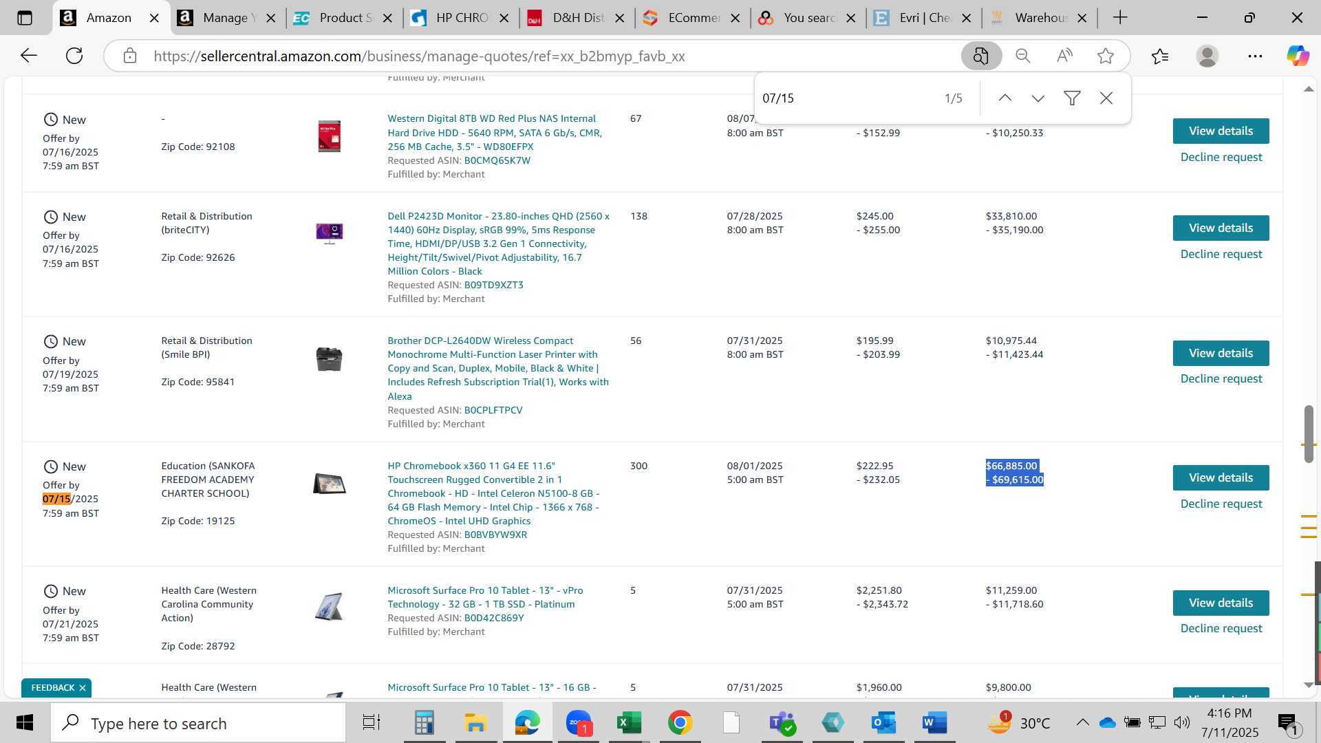Go to previous find result
1321x743 pixels.
(1005, 98)
